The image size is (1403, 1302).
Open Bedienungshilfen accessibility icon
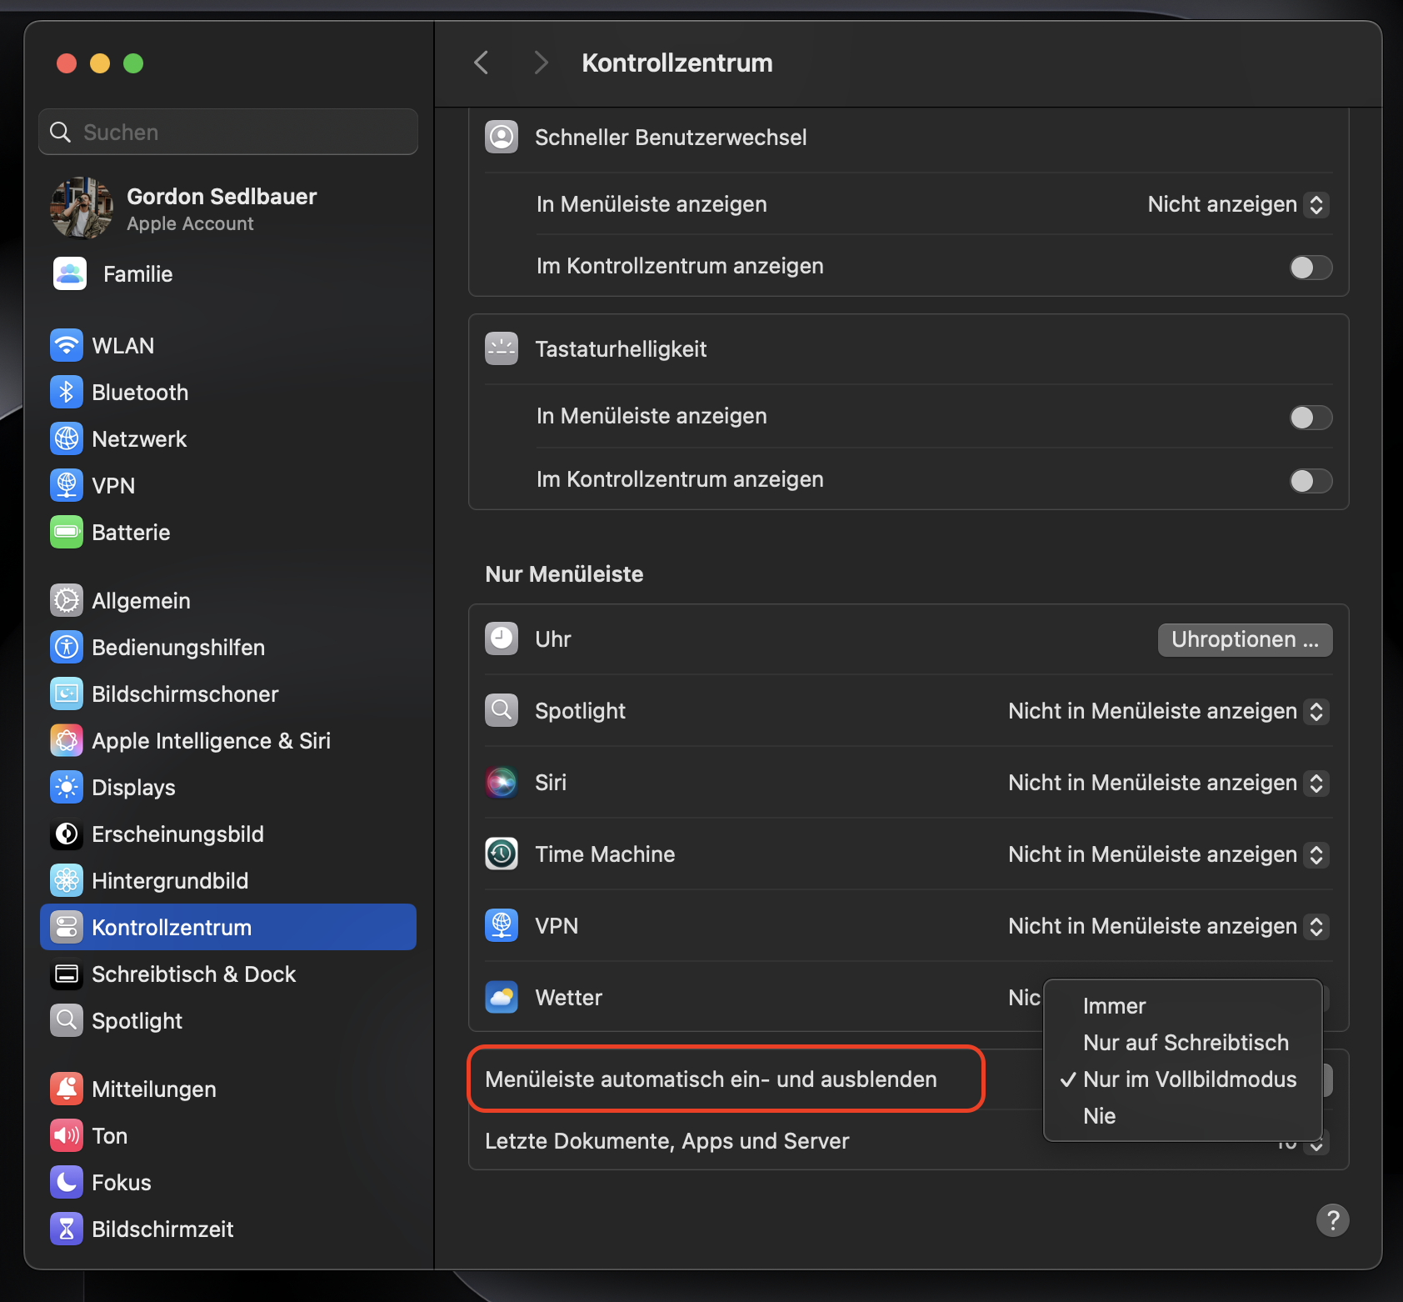tap(67, 647)
